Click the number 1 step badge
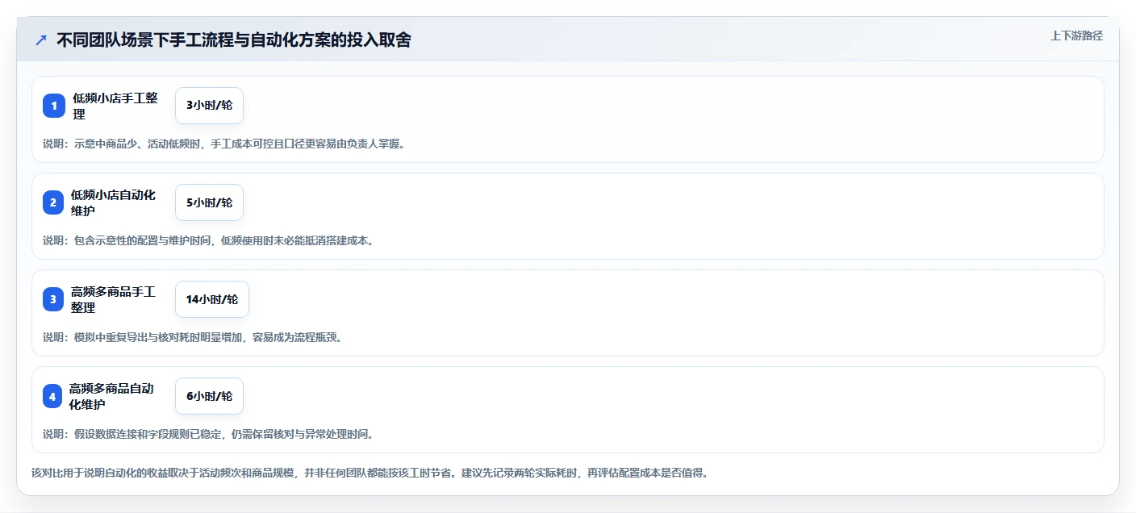The height and width of the screenshot is (513, 1136). 54,106
